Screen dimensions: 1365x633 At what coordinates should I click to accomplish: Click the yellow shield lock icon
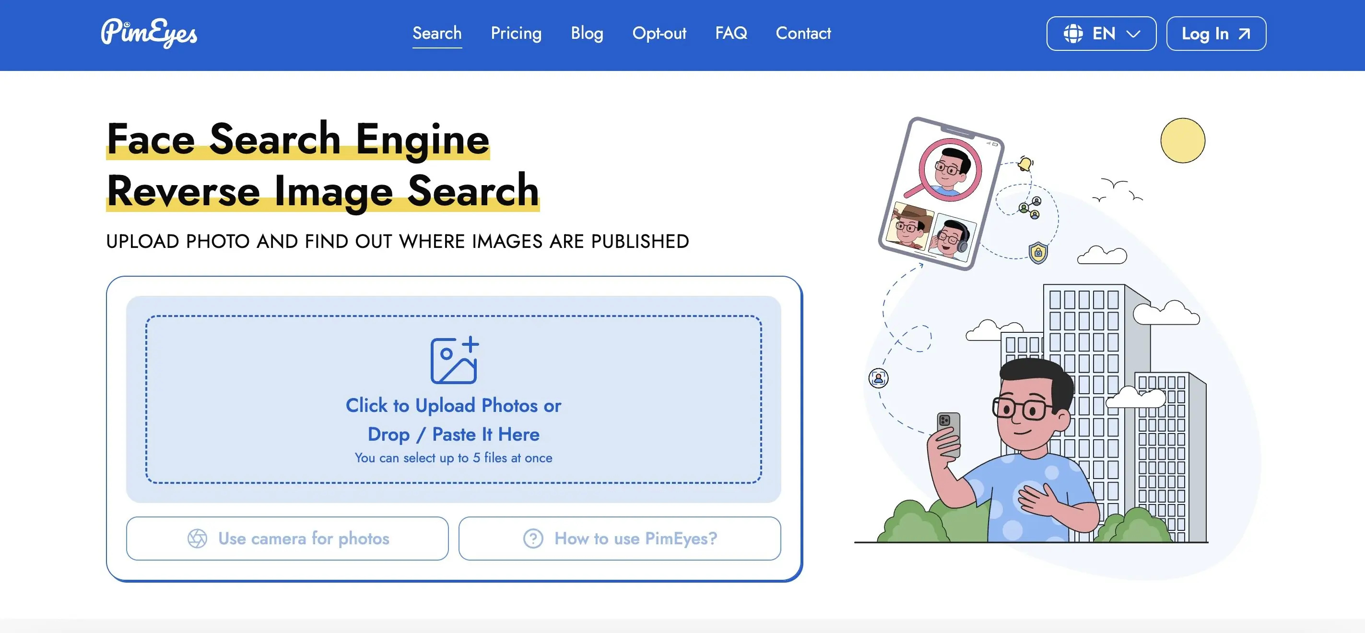[x=1038, y=253]
